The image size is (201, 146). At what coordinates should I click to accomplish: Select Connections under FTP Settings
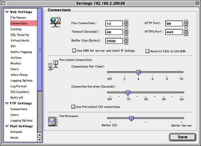(x=19, y=109)
